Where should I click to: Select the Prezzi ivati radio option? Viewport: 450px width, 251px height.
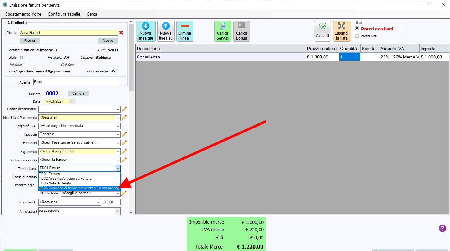click(x=357, y=36)
